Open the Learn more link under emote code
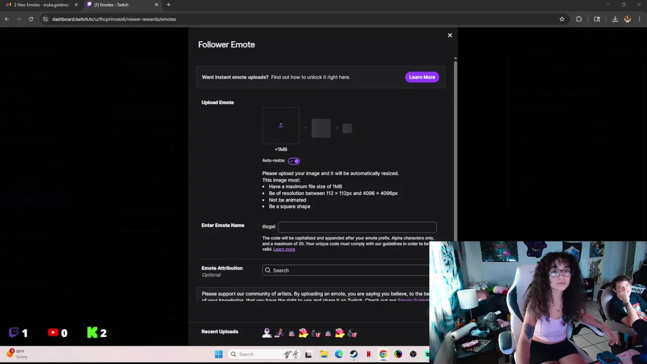Viewport: 647px width, 364px height. coord(284,249)
